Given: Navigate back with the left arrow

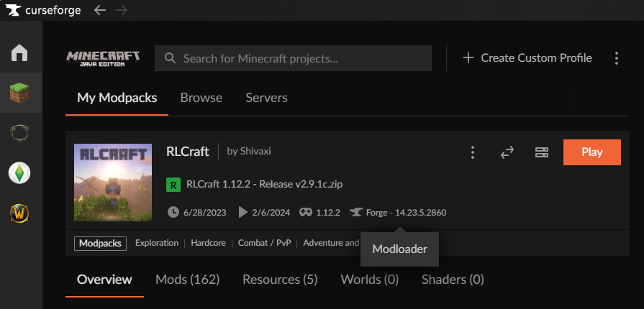Looking at the screenshot, I should pyautogui.click(x=100, y=10).
